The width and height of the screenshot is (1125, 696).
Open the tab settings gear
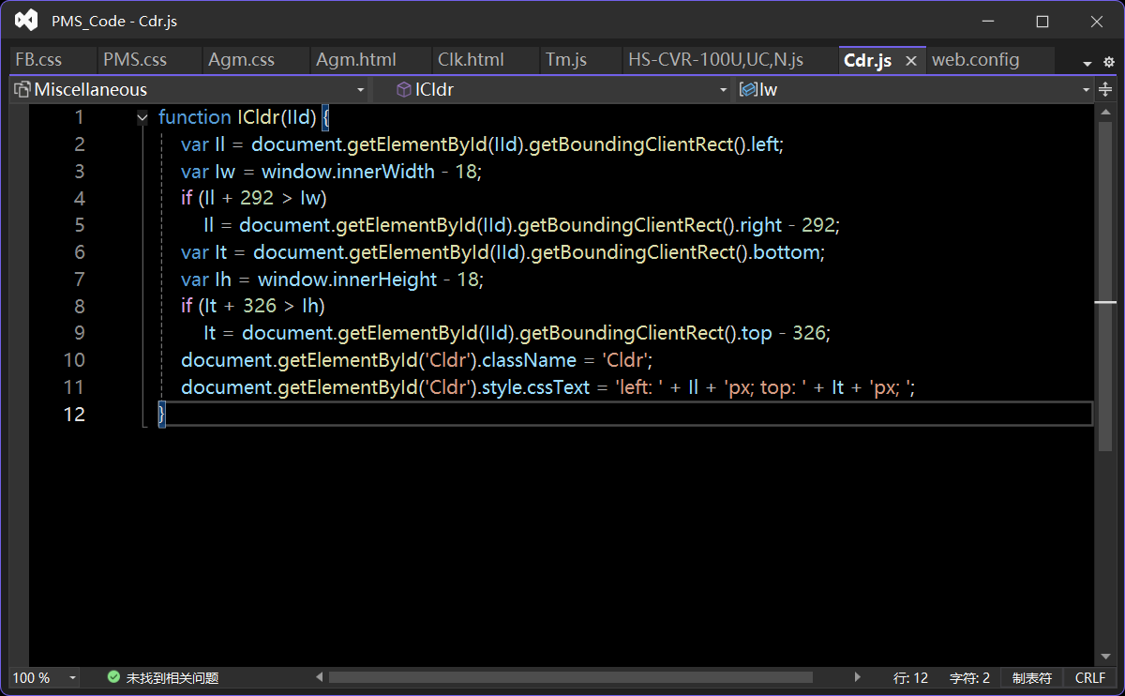[1109, 62]
